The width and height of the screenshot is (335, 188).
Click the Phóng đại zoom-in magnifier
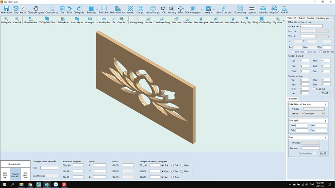tap(6, 20)
